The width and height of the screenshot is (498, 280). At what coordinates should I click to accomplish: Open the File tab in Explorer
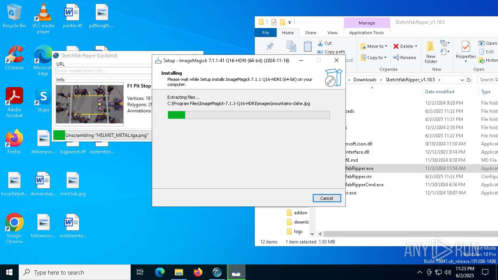pyautogui.click(x=266, y=33)
